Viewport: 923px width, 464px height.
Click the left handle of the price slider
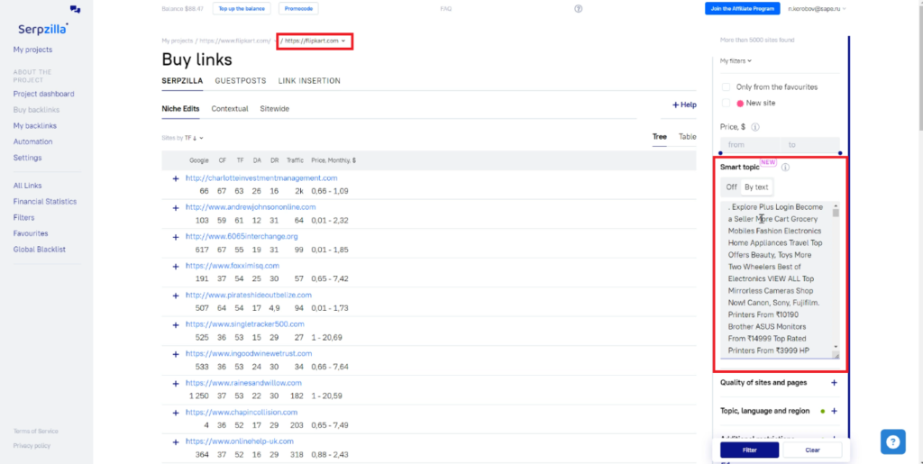pos(720,153)
